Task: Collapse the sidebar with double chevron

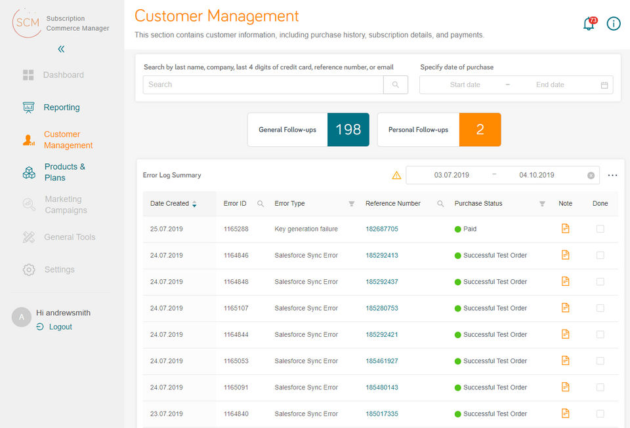Action: click(61, 49)
